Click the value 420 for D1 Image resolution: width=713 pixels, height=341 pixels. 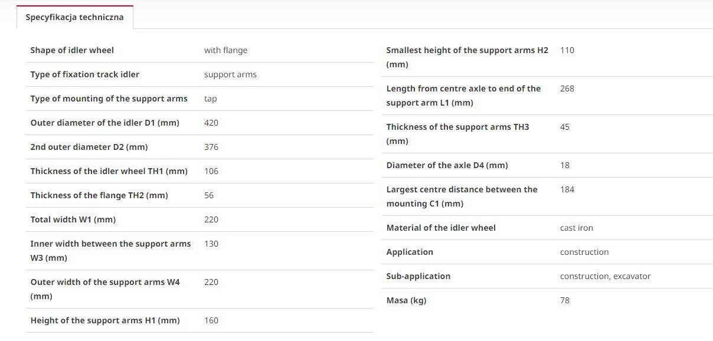click(x=211, y=123)
